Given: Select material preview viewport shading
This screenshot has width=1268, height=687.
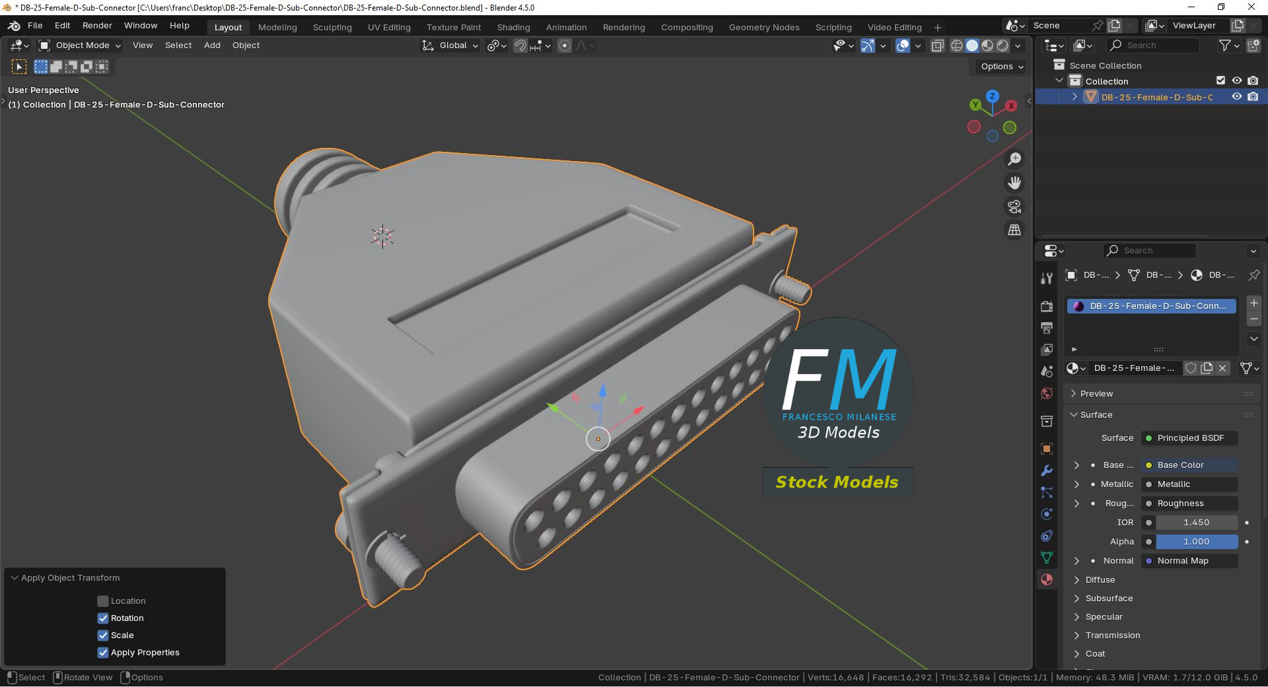Looking at the screenshot, I should tap(987, 46).
